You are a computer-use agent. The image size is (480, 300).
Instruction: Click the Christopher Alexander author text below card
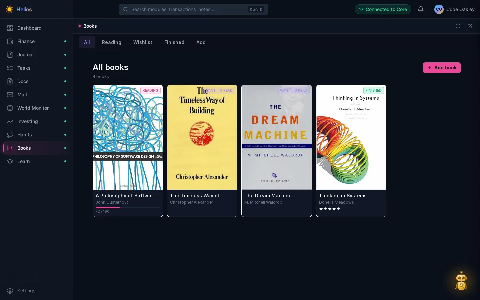point(192,202)
